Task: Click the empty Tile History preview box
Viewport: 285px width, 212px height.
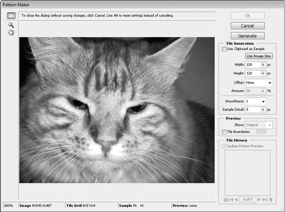Action: (x=248, y=173)
